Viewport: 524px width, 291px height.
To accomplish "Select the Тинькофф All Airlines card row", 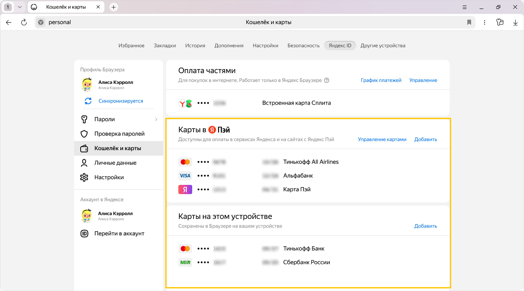I will tap(311, 162).
